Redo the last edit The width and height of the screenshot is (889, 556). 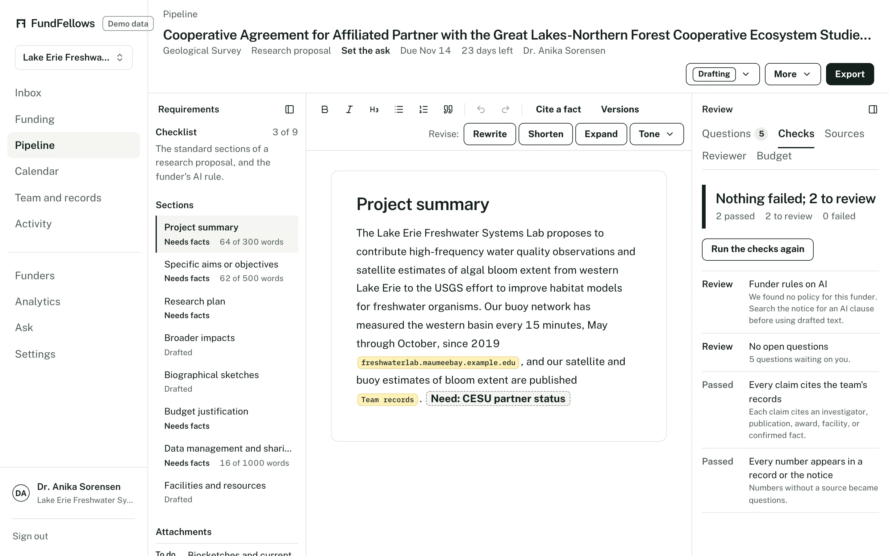point(506,109)
